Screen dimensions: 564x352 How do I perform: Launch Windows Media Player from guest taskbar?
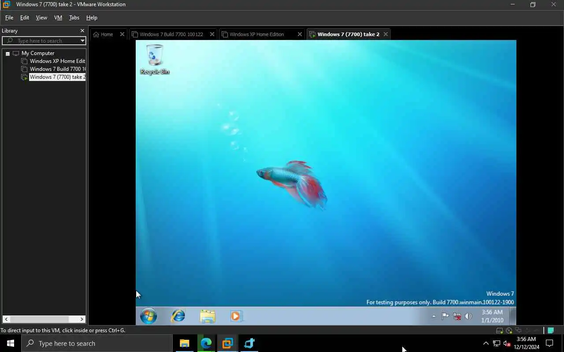pyautogui.click(x=236, y=316)
